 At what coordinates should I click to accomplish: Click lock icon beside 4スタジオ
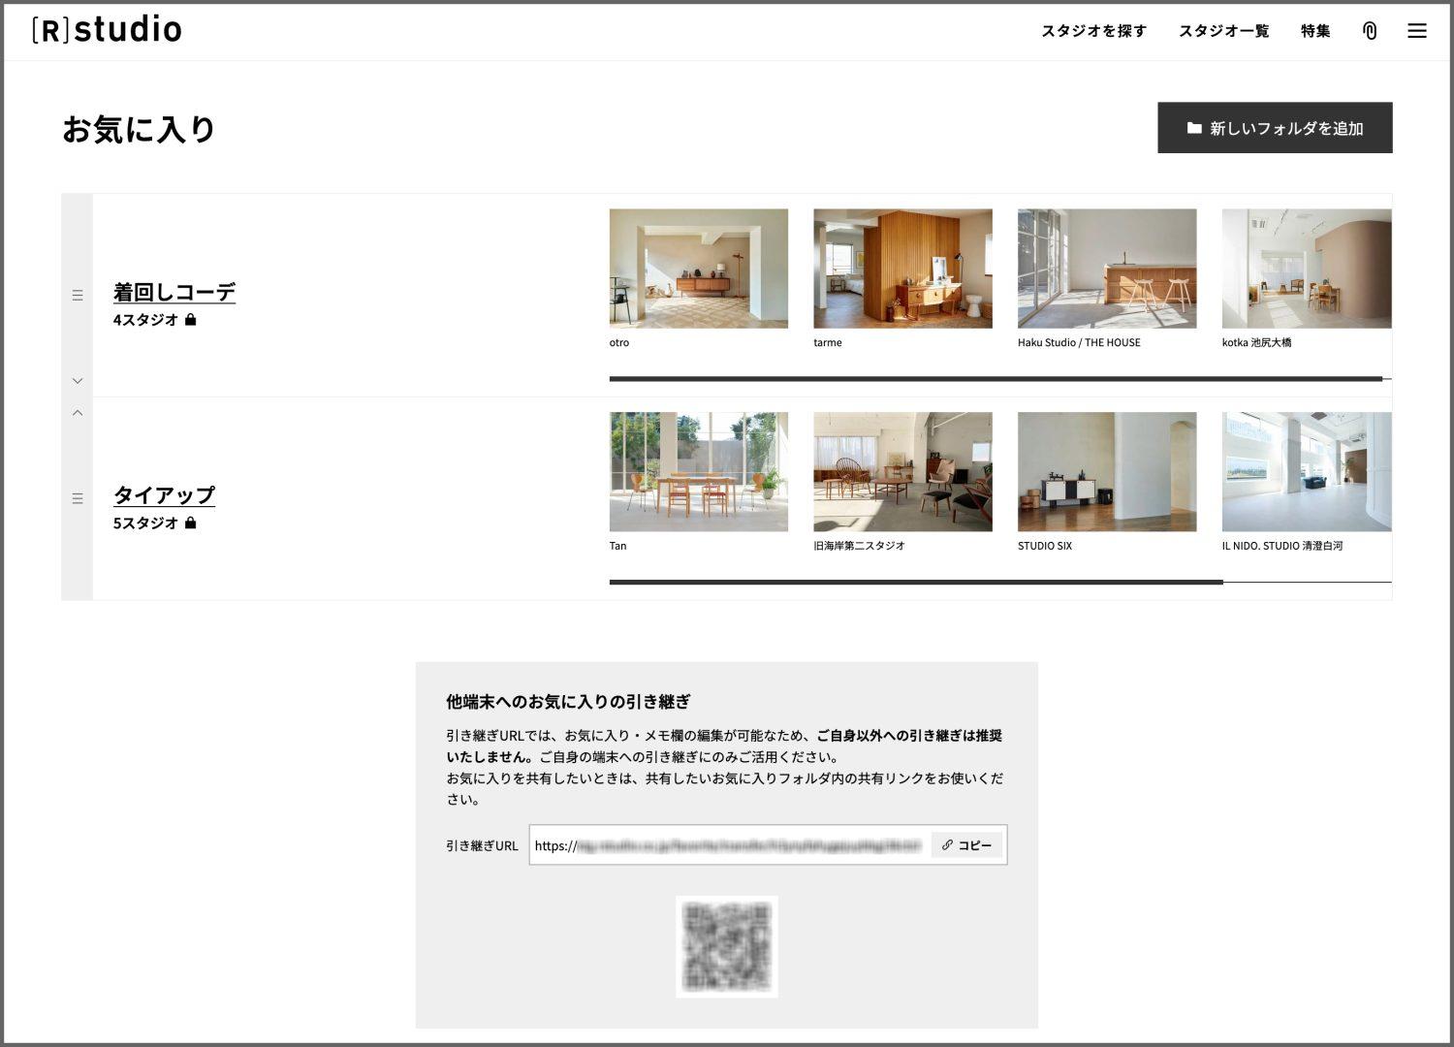[191, 320]
